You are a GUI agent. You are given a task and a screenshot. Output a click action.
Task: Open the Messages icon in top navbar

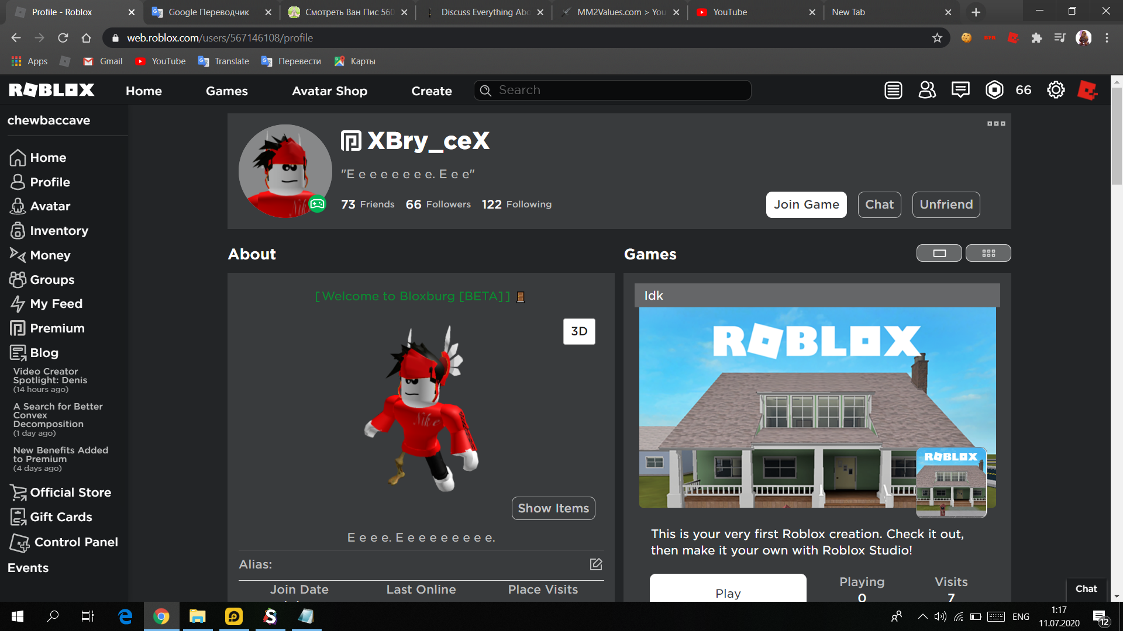[960, 90]
